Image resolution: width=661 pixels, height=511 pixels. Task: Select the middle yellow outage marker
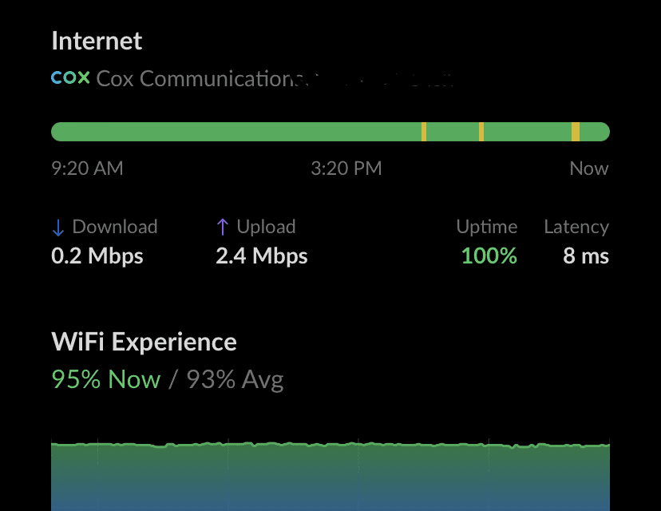(x=481, y=131)
